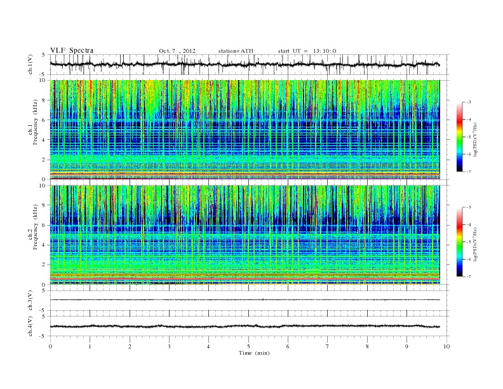
Task: Click inside the ch.2 spectrogram panel
Action: coord(245,235)
